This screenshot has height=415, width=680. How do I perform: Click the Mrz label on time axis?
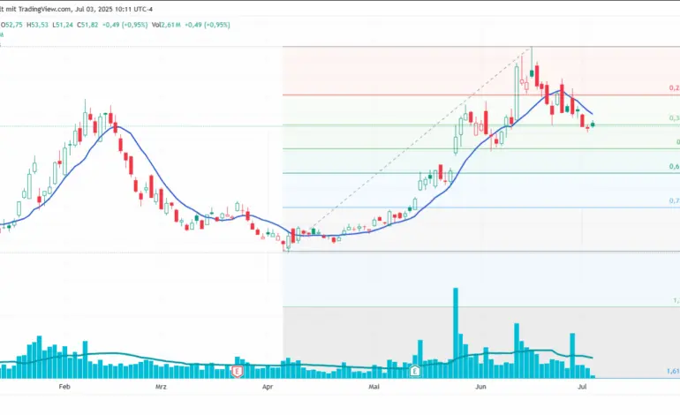pyautogui.click(x=161, y=387)
